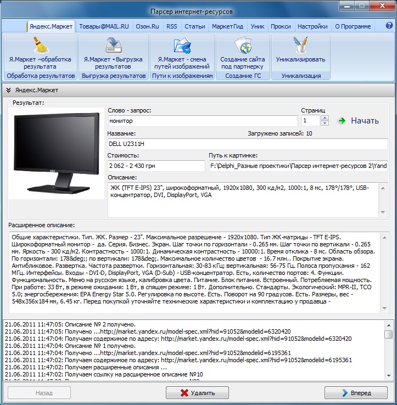Click the 'Загружено записей: 10' text

[280, 133]
